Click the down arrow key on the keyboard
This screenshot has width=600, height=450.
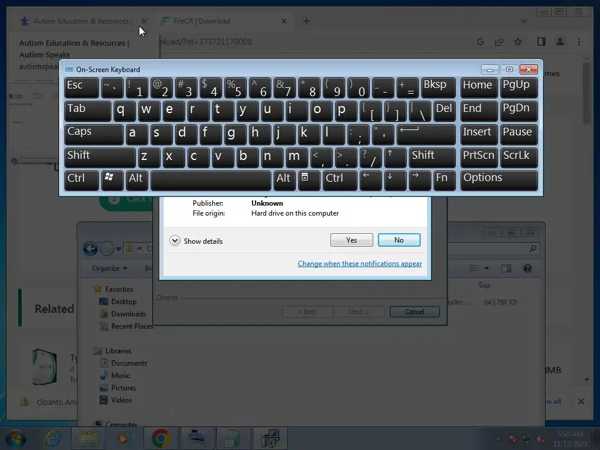pos(395,180)
